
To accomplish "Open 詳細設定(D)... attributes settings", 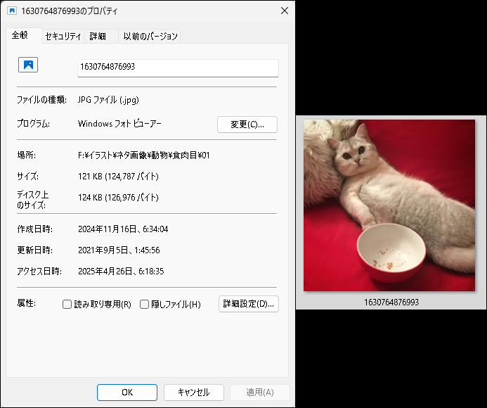I will pos(249,304).
